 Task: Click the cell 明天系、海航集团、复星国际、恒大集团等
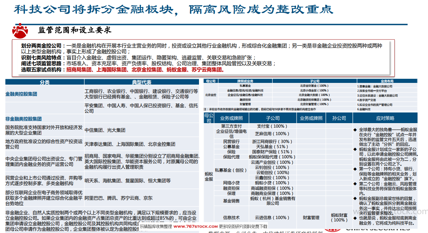(x=128, y=180)
